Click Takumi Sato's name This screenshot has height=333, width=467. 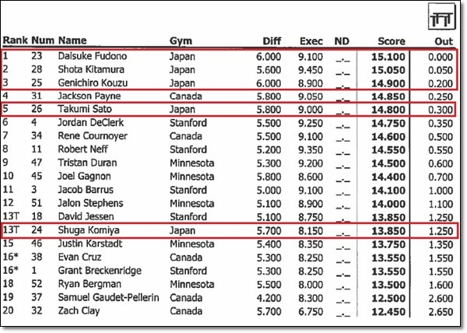click(x=85, y=109)
